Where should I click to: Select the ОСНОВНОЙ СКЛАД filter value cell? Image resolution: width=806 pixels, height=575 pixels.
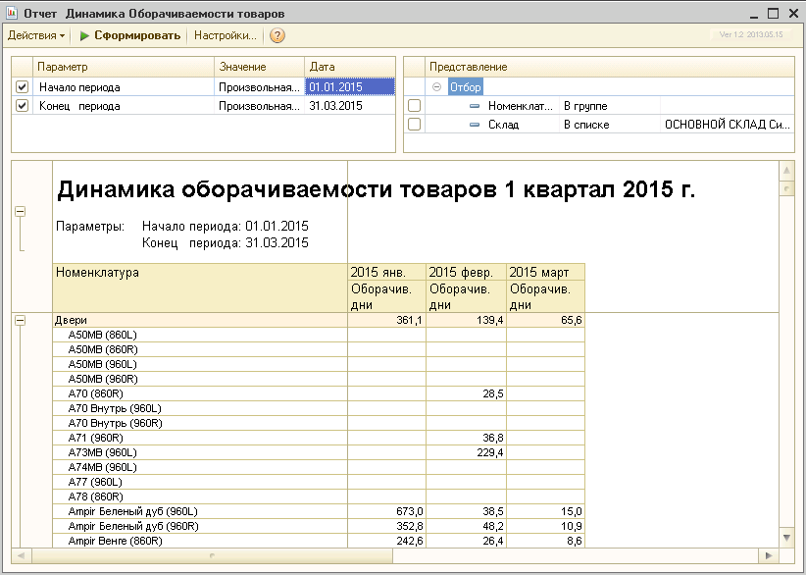tap(726, 125)
